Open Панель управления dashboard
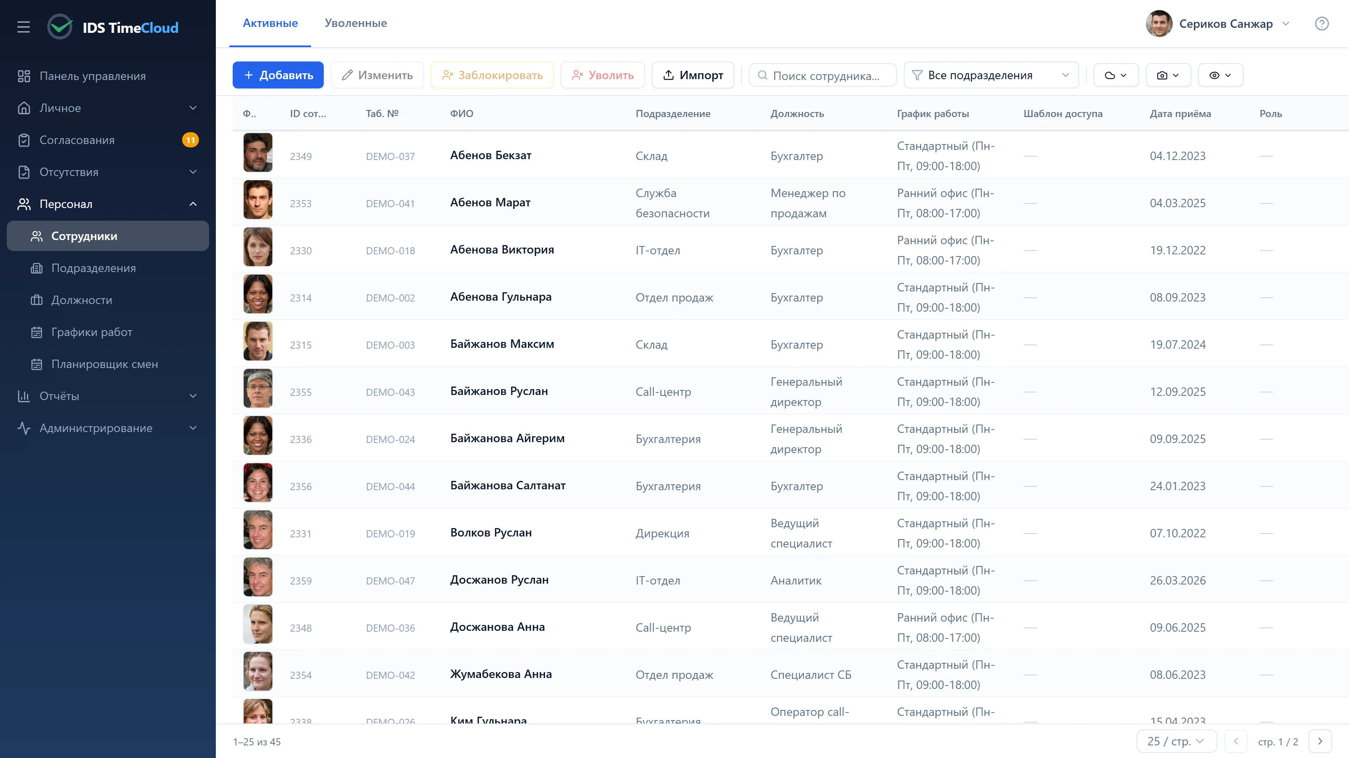Image resolution: width=1349 pixels, height=758 pixels. 108,76
